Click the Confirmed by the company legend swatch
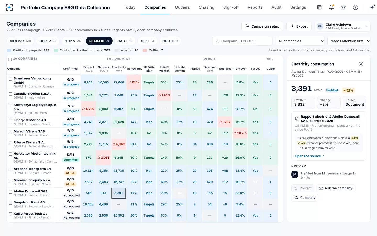 (x=56, y=50)
